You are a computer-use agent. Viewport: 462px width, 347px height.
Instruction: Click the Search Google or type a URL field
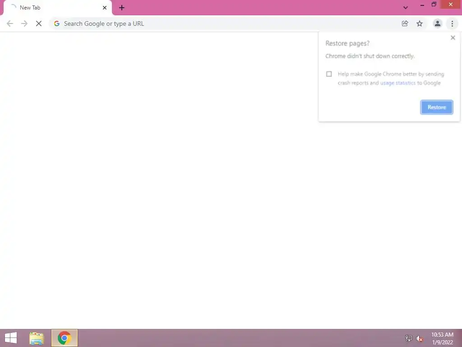coord(224,23)
